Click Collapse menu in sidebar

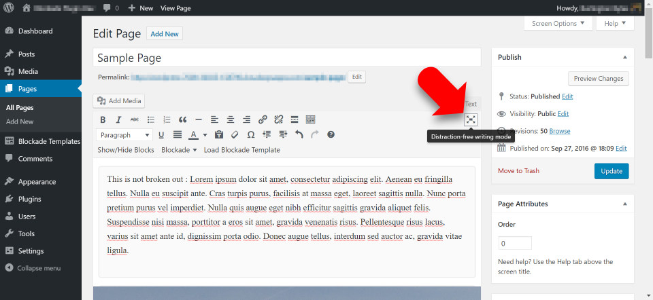[x=33, y=268]
